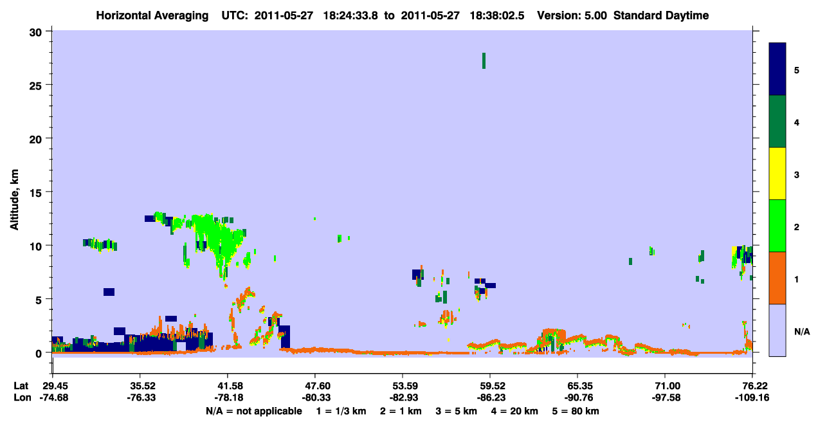Click the '2 = 1 km' legend text
836x429 pixels.
(x=401, y=411)
